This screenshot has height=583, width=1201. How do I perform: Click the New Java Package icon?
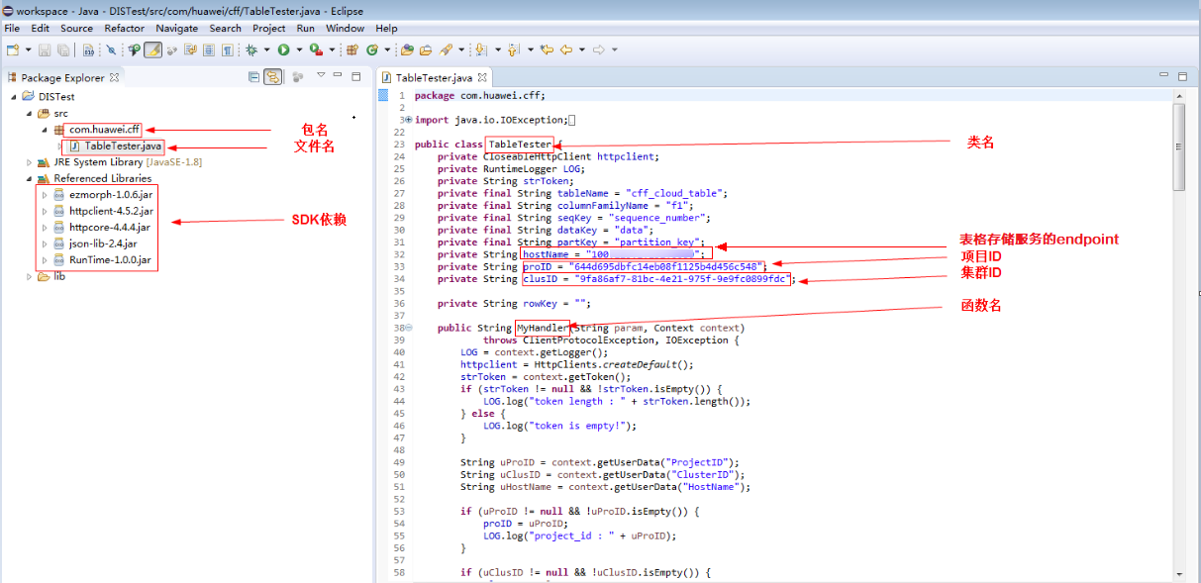click(x=351, y=49)
